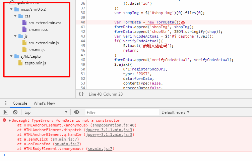Open the Default levels dropdown
The height and width of the screenshot is (161, 252).
(x=175, y=112)
